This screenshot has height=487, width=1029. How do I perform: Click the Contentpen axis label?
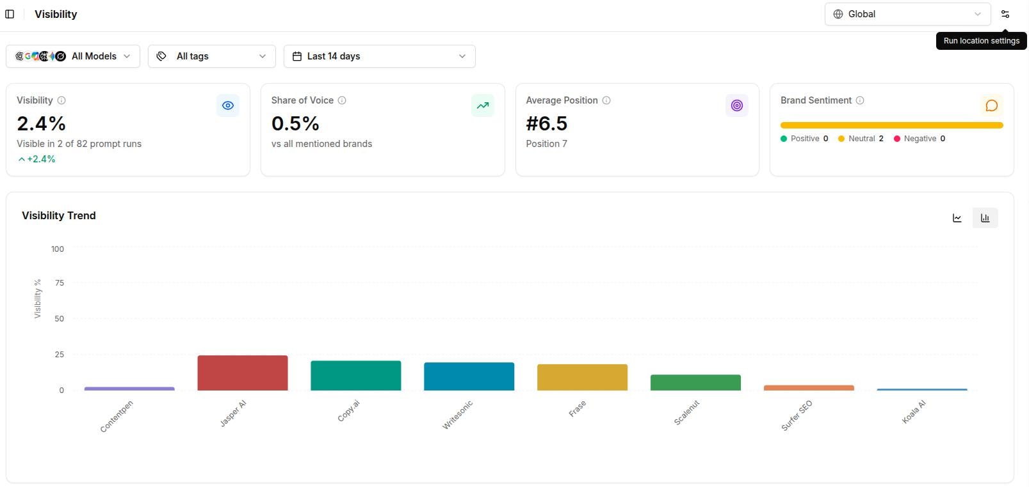pos(117,417)
